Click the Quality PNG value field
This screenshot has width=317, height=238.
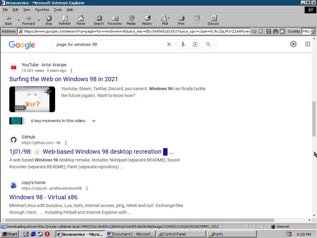pyautogui.click(x=306, y=31)
